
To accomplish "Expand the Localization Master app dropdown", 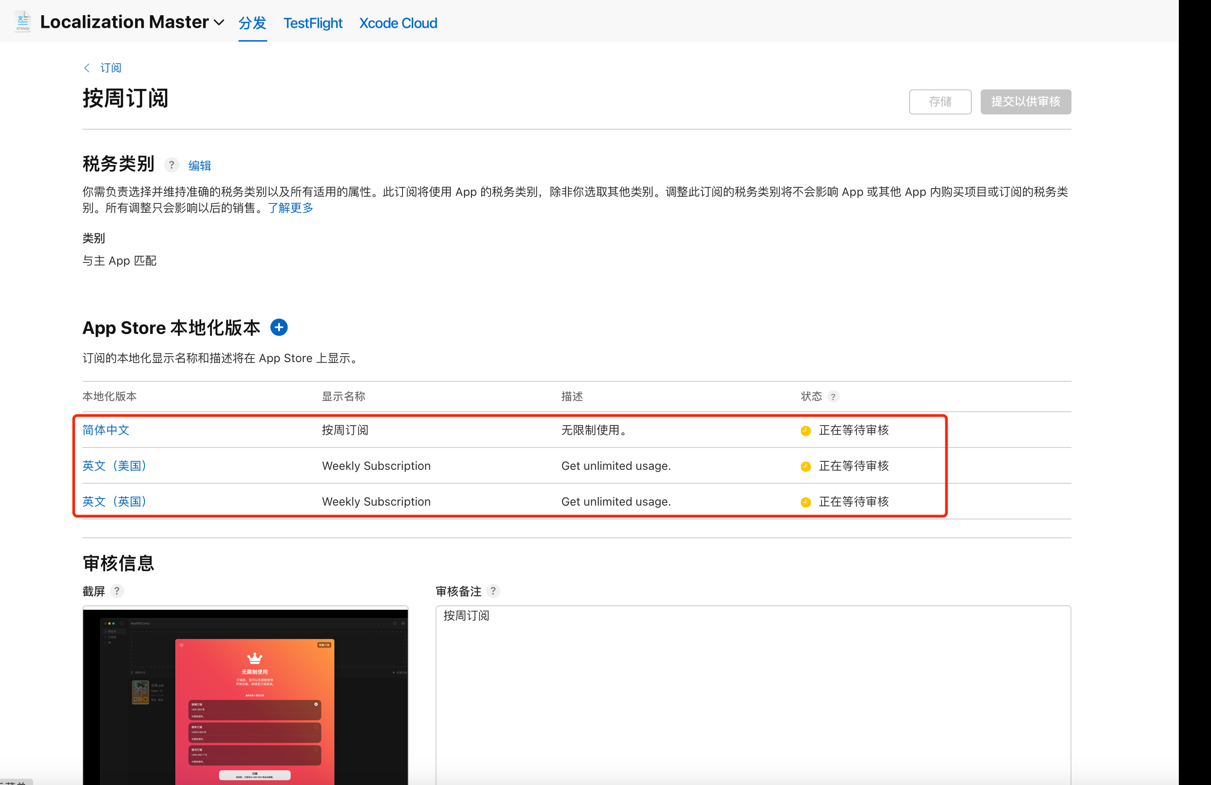I will pyautogui.click(x=219, y=22).
